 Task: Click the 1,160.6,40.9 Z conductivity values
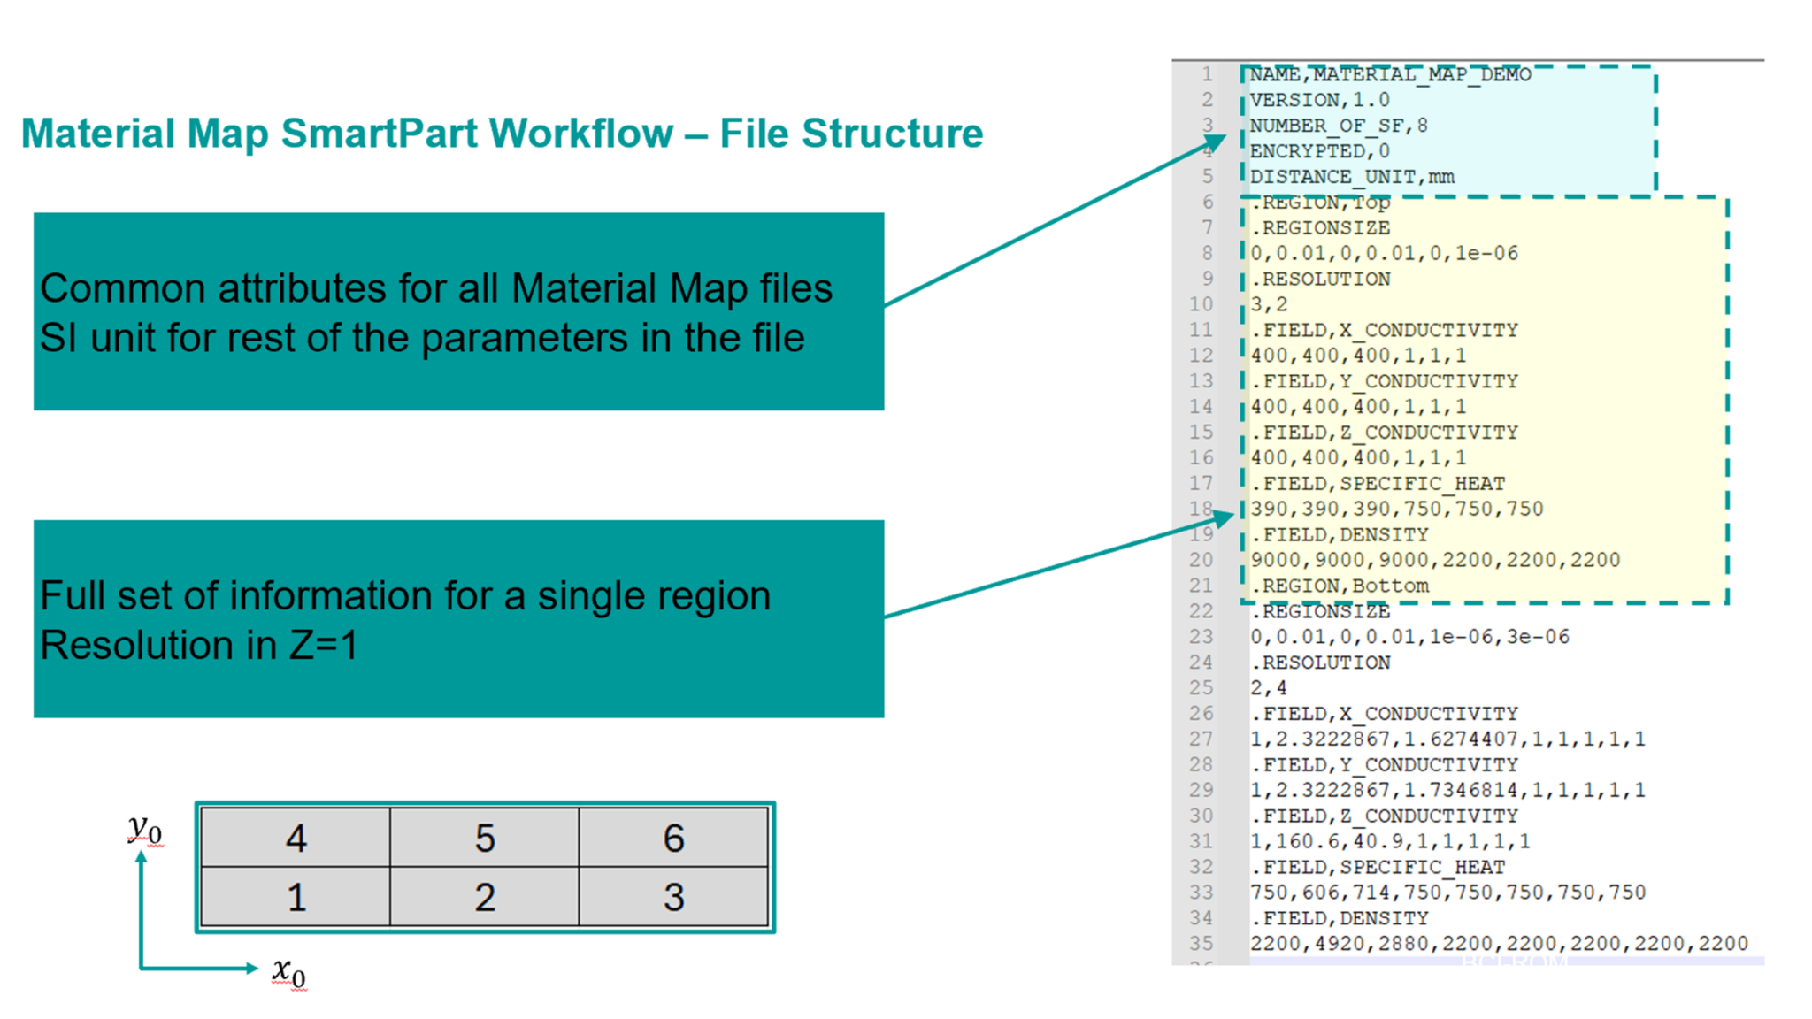click(x=1389, y=841)
